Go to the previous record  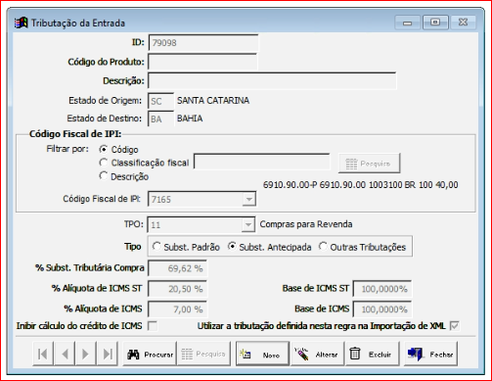[65, 354]
